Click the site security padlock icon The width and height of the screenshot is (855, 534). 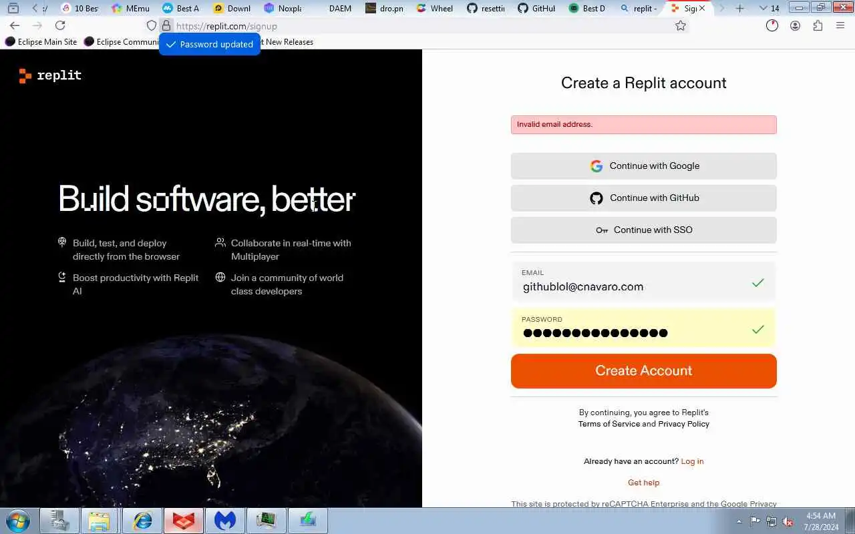pyautogui.click(x=166, y=25)
